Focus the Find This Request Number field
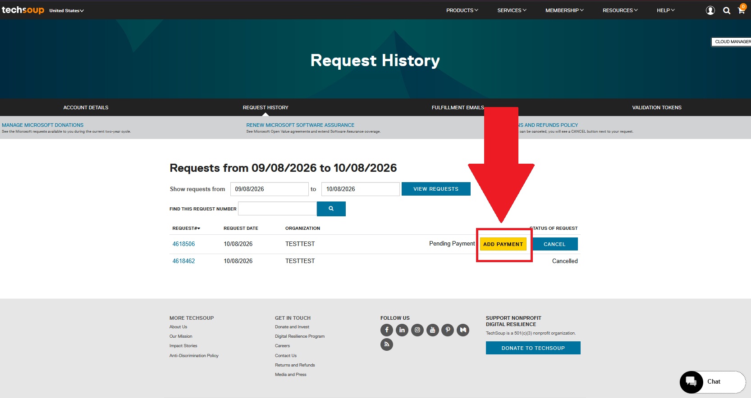 tap(277, 209)
